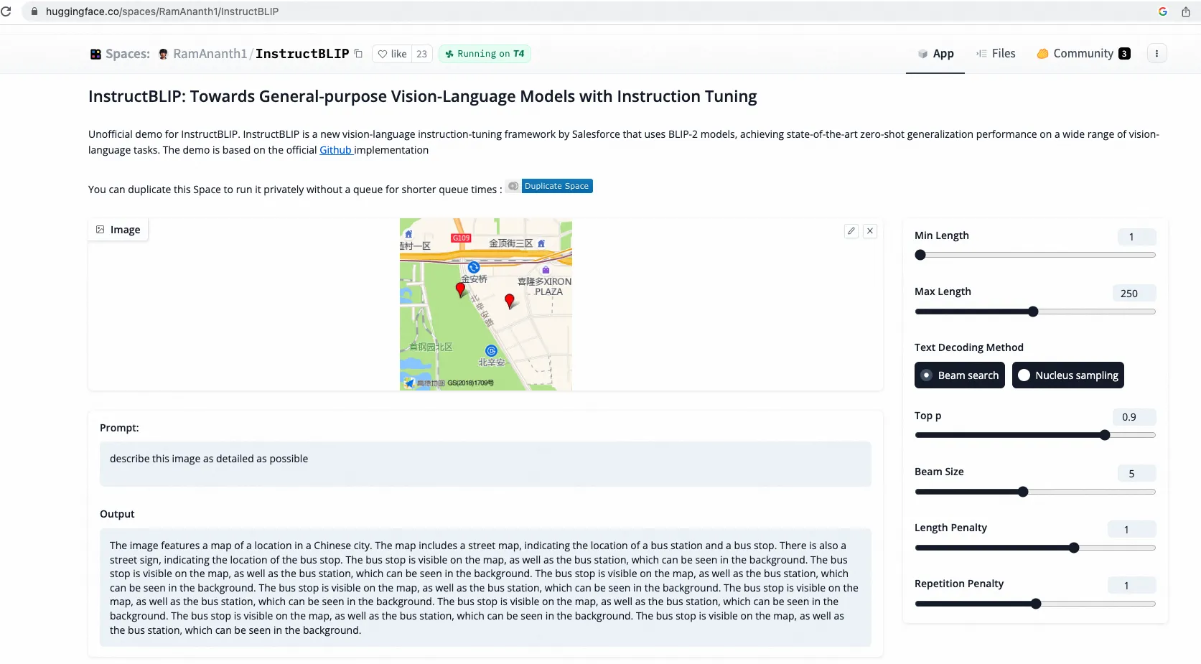Copy the Space name with copy icon
This screenshot has width=1201, height=664.
[358, 54]
